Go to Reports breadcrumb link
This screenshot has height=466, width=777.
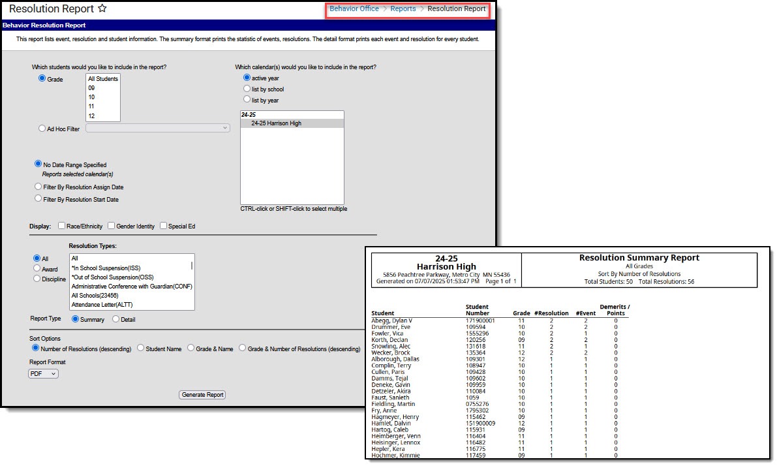click(x=403, y=9)
